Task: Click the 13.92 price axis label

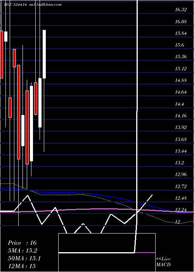Action: tap(181, 127)
